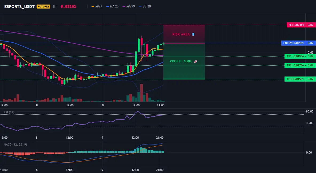Click the 21:00 time label on the RSI panel
This screenshot has height=173, width=316.
pos(160,138)
